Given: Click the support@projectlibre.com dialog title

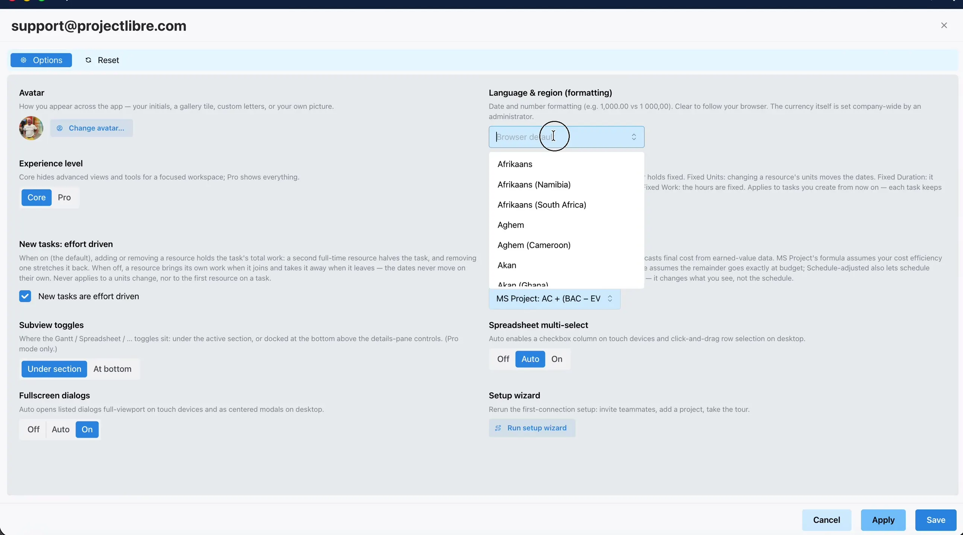Looking at the screenshot, I should click(x=99, y=26).
